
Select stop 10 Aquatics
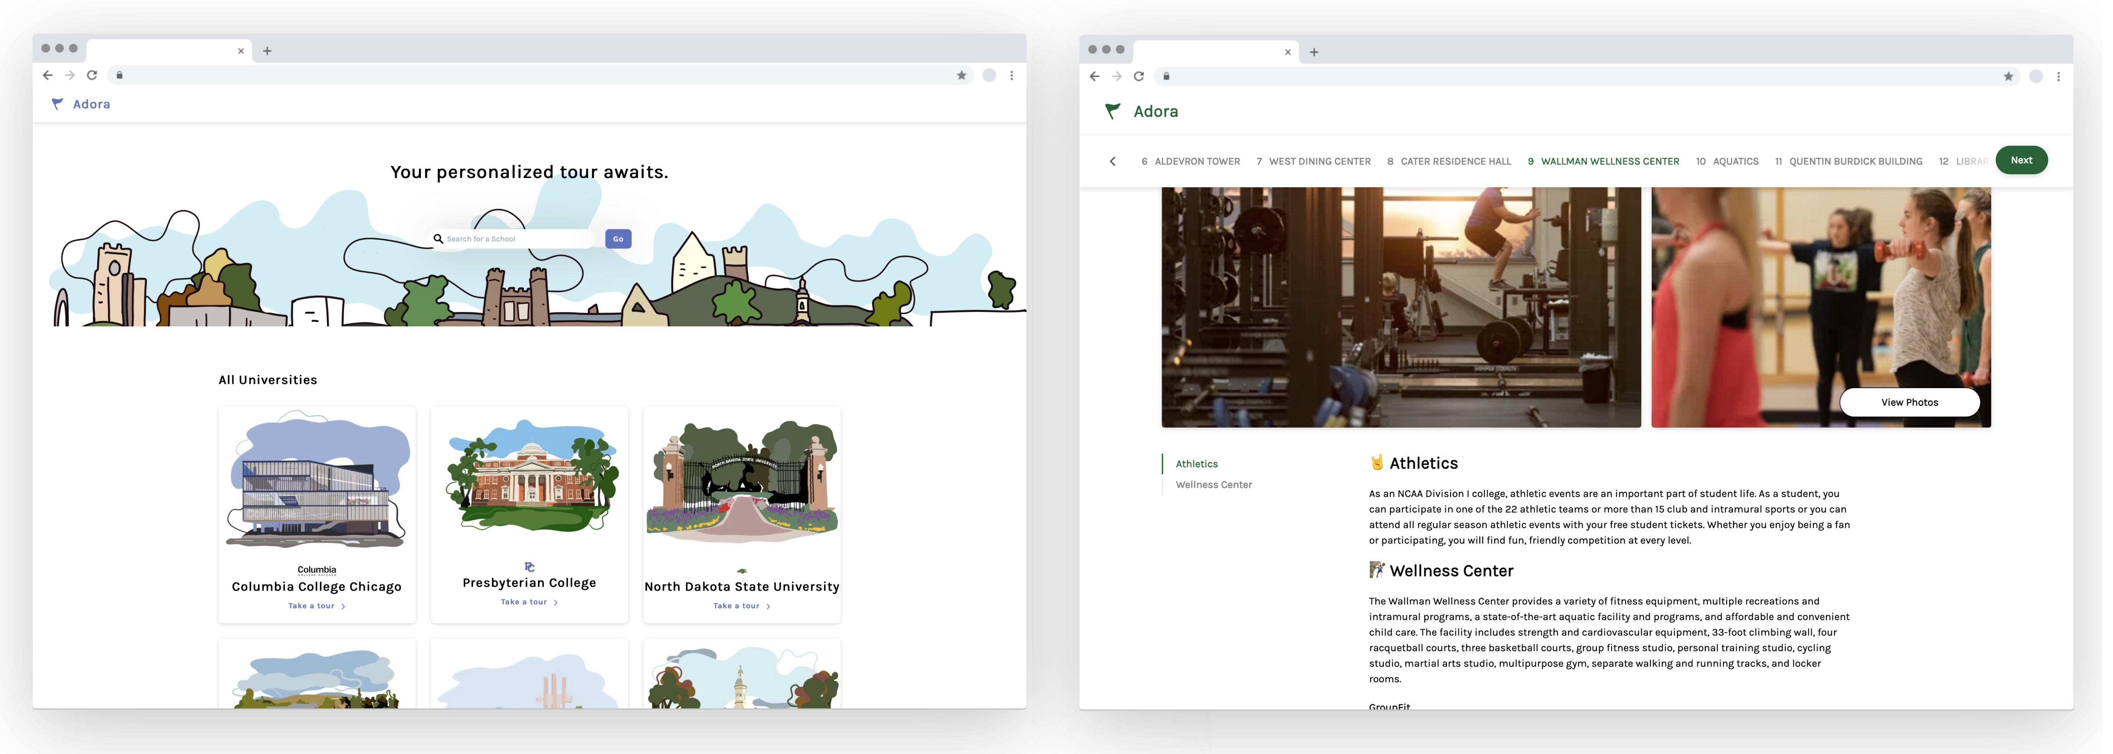(1727, 161)
